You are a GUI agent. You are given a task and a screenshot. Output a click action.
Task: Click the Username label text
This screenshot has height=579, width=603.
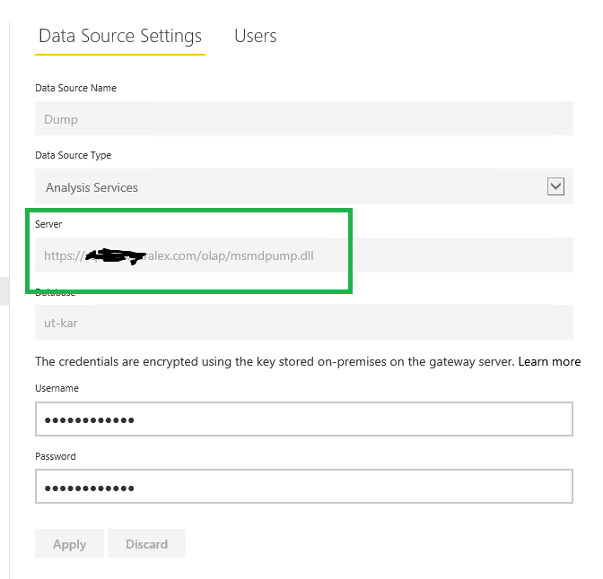point(57,388)
